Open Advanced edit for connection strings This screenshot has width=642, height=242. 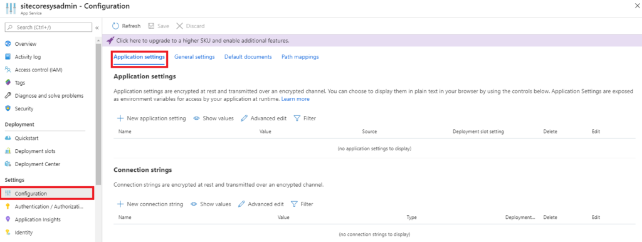coord(261,204)
